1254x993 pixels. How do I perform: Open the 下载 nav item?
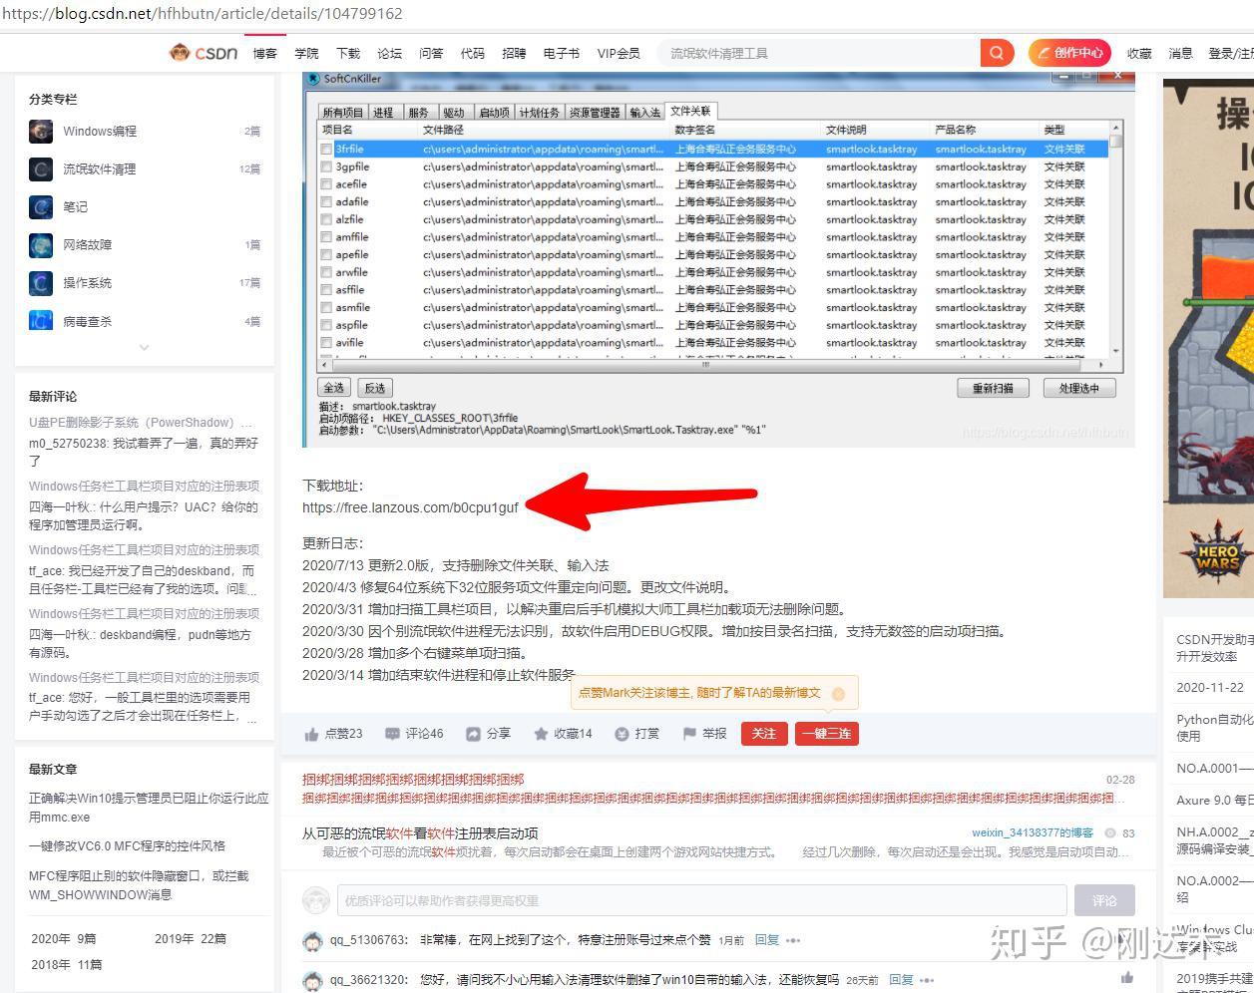click(348, 53)
